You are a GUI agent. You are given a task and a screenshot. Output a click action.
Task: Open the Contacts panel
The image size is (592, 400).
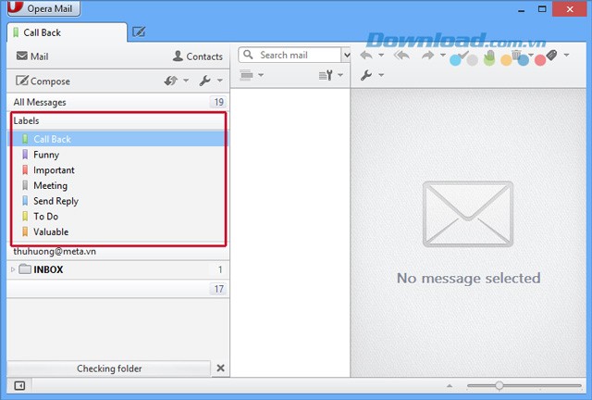[197, 56]
